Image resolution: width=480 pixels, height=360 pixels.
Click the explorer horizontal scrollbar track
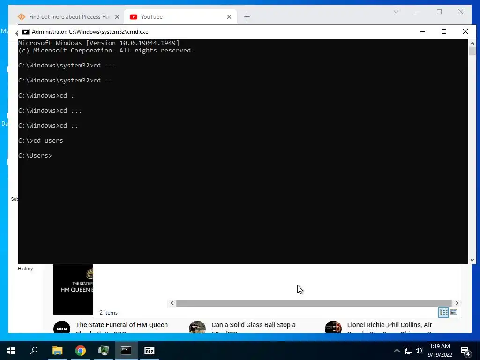314,303
